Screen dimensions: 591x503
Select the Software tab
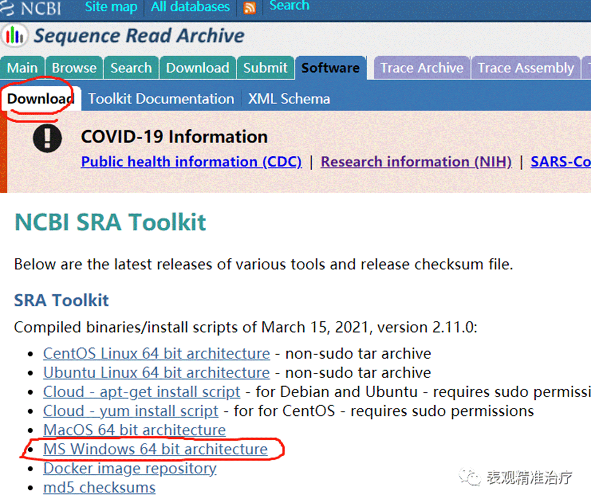point(331,67)
